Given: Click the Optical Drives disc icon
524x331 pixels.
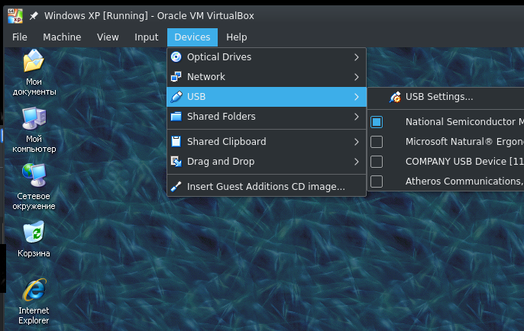Looking at the screenshot, I should click(176, 57).
